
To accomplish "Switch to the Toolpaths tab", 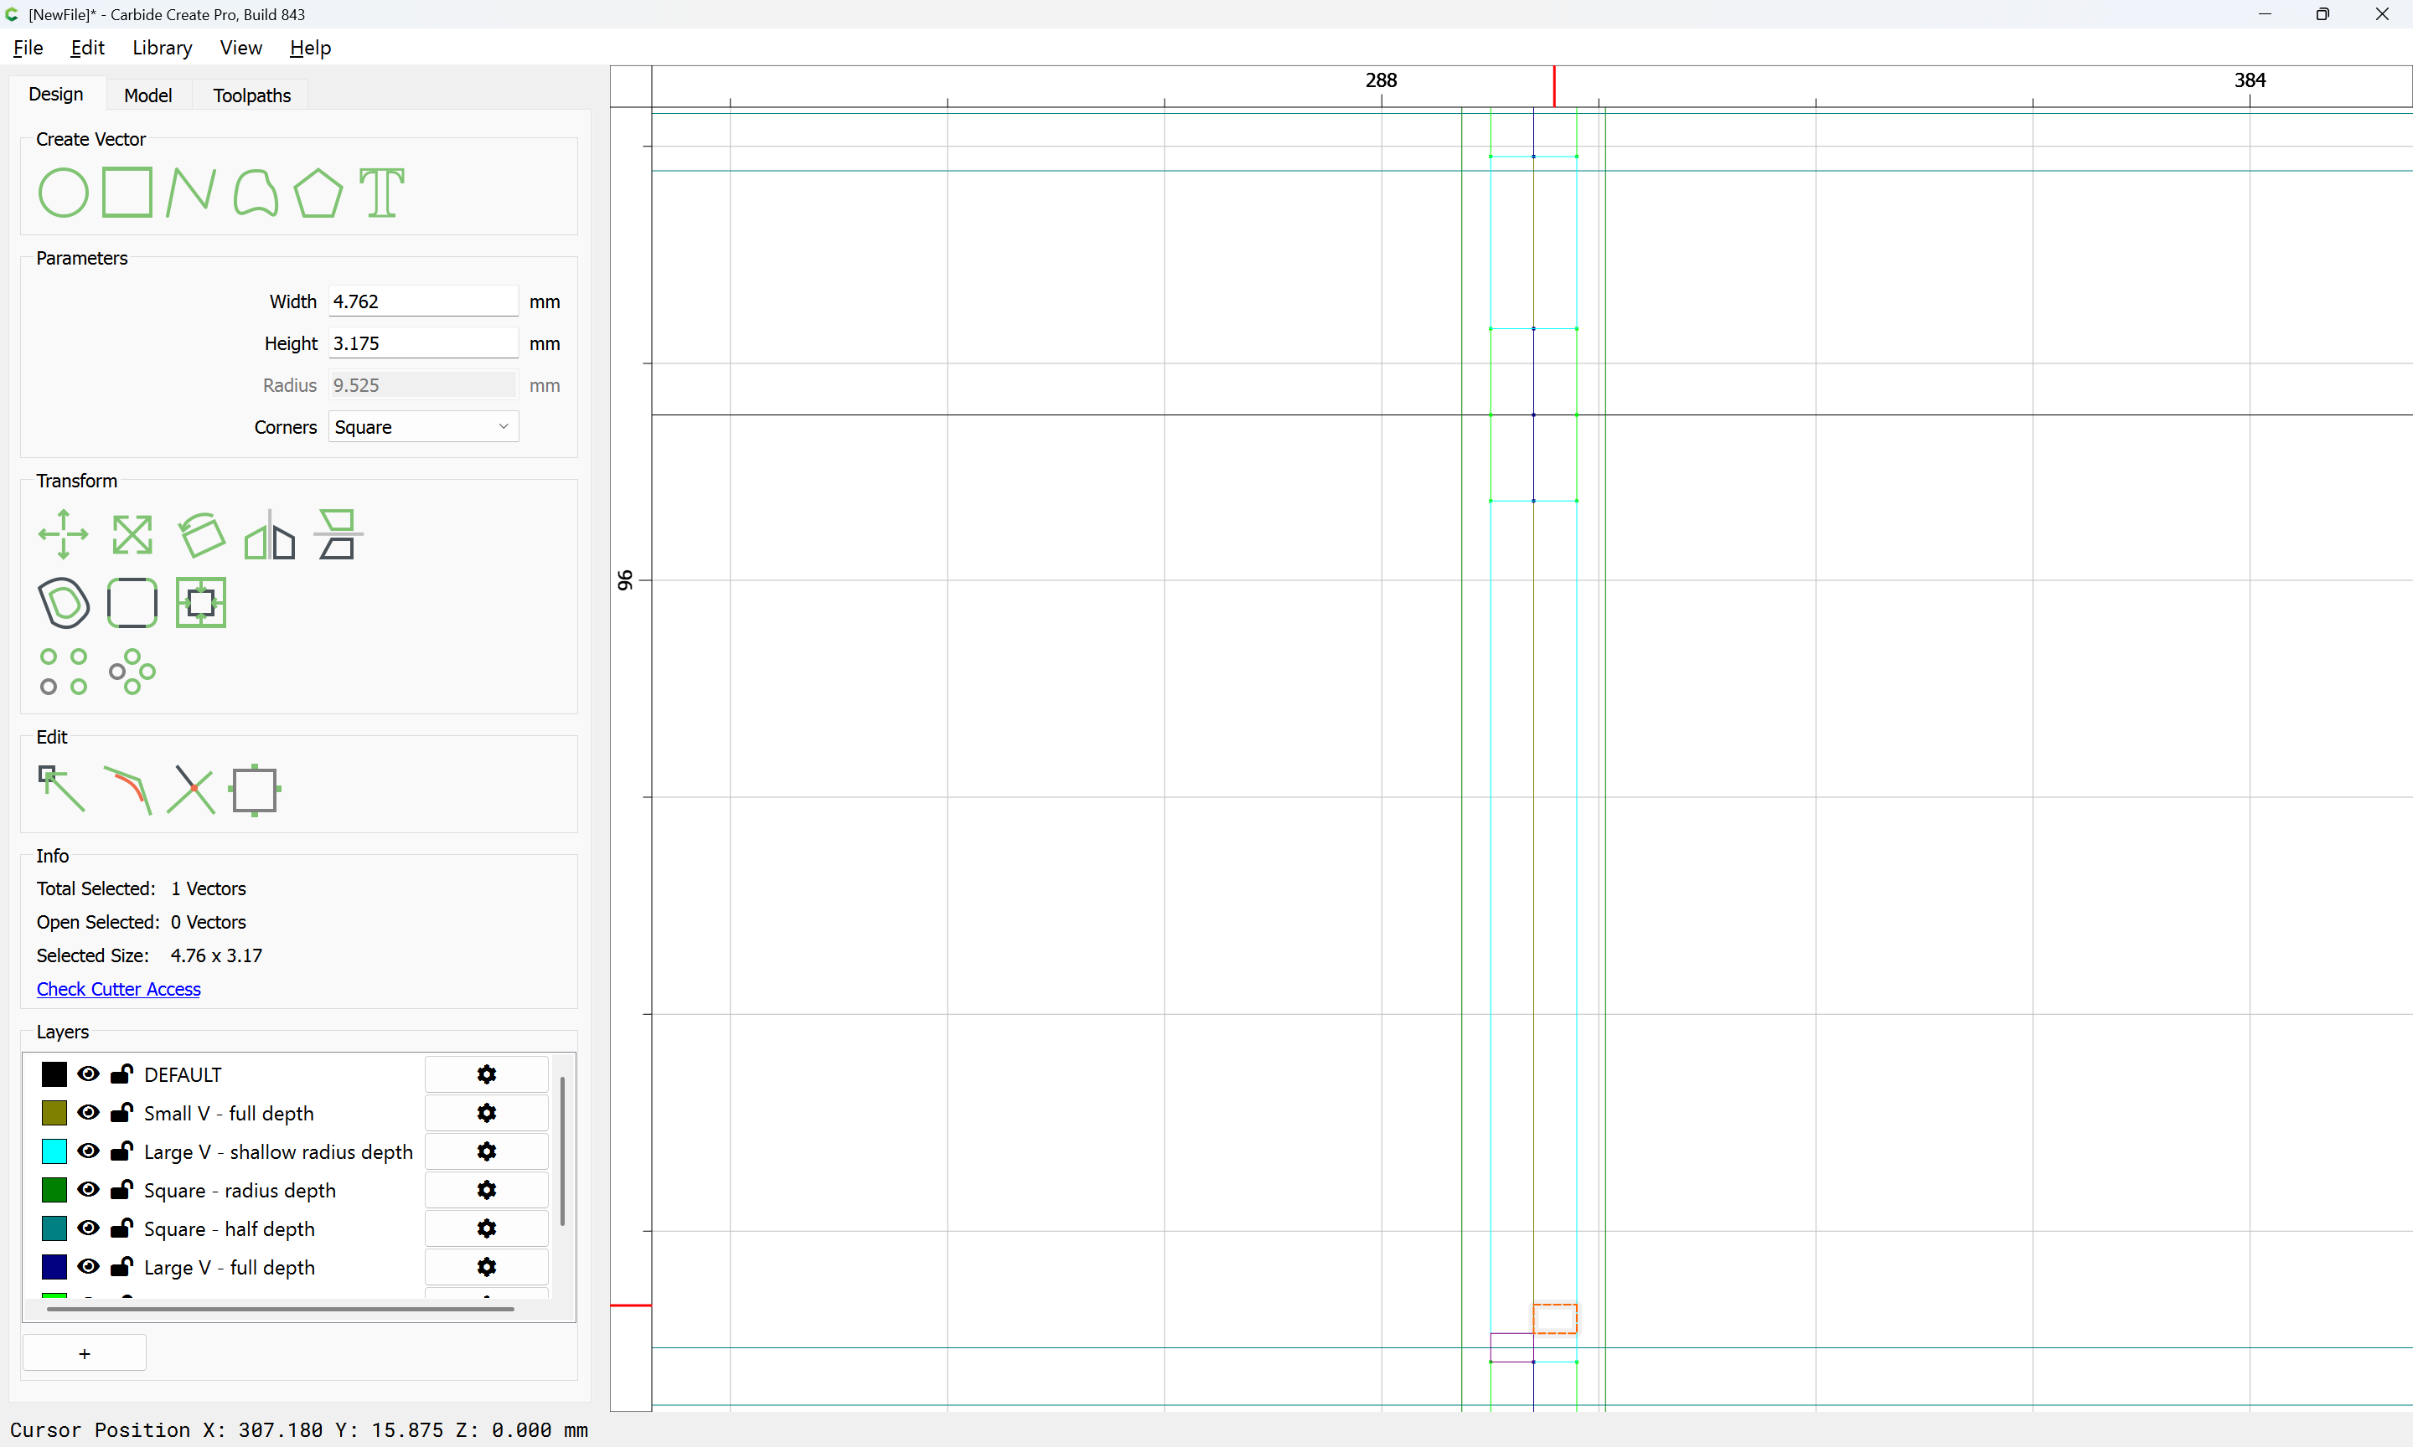I will click(x=251, y=95).
